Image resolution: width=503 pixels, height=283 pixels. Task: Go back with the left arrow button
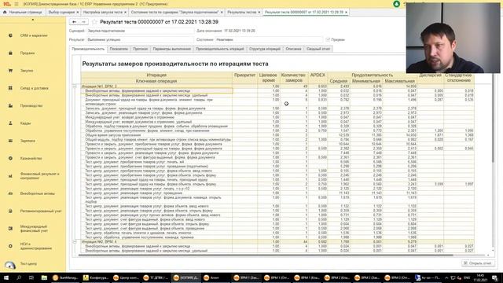click(x=75, y=22)
